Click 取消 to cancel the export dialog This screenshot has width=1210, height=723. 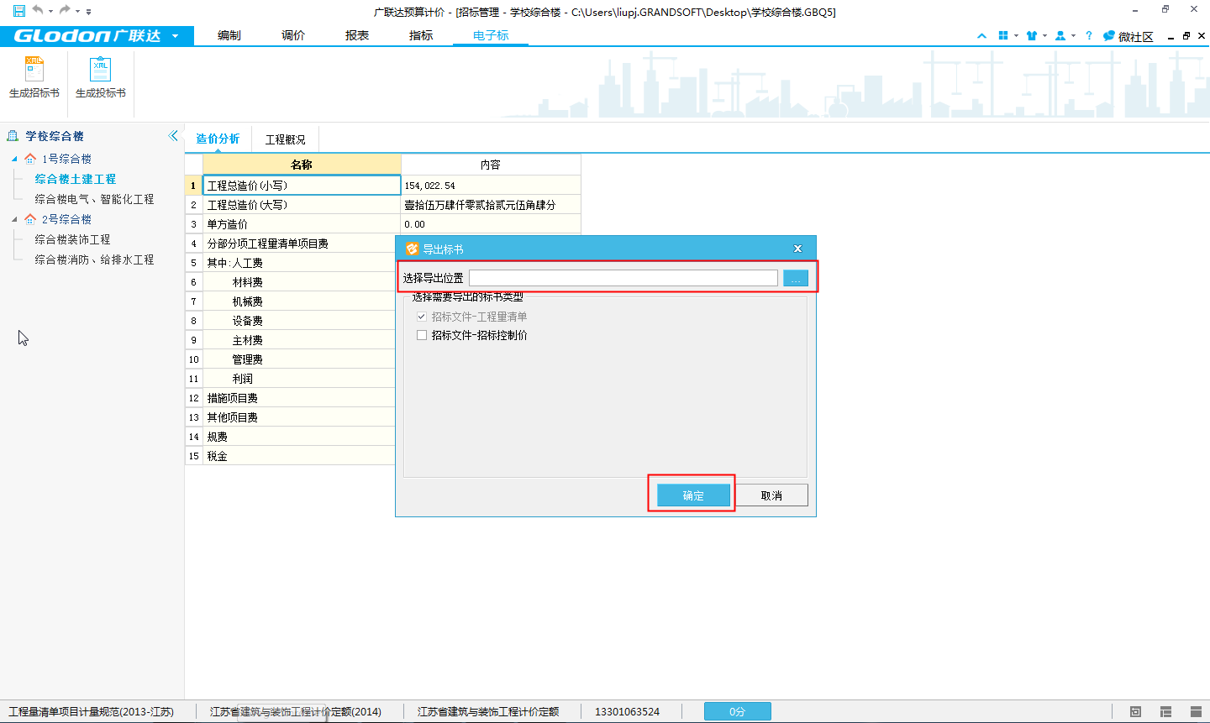tap(771, 495)
